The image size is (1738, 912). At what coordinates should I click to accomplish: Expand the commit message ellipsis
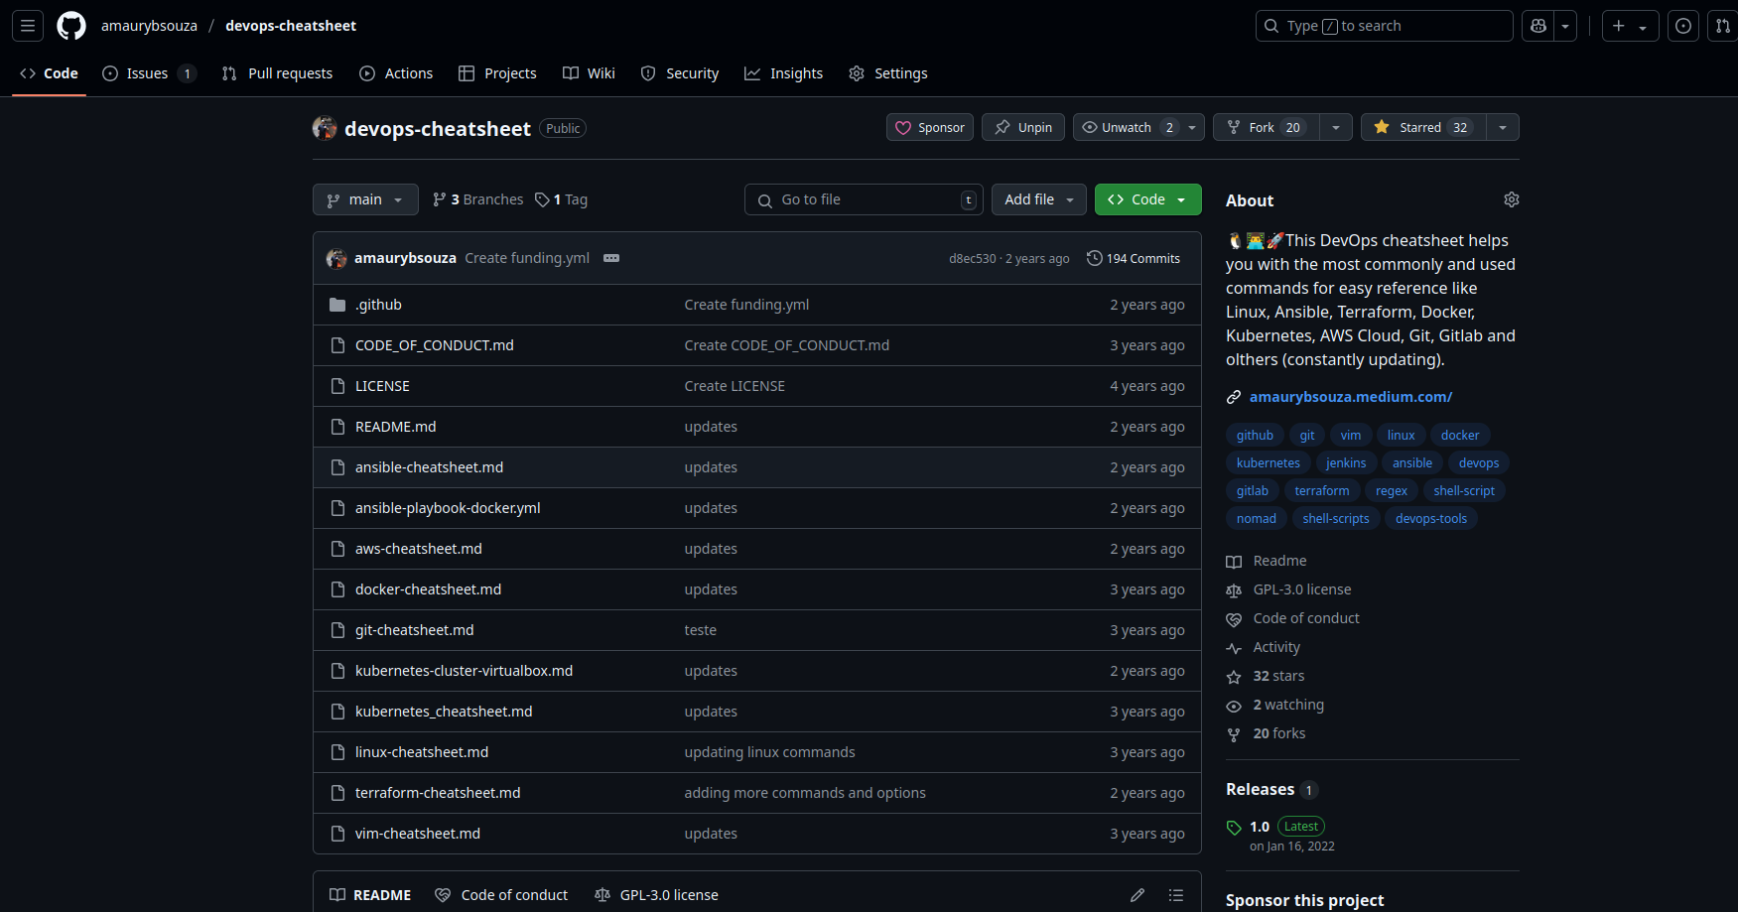pos(611,258)
